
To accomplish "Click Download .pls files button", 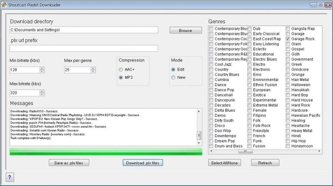I will pyautogui.click(x=143, y=163).
